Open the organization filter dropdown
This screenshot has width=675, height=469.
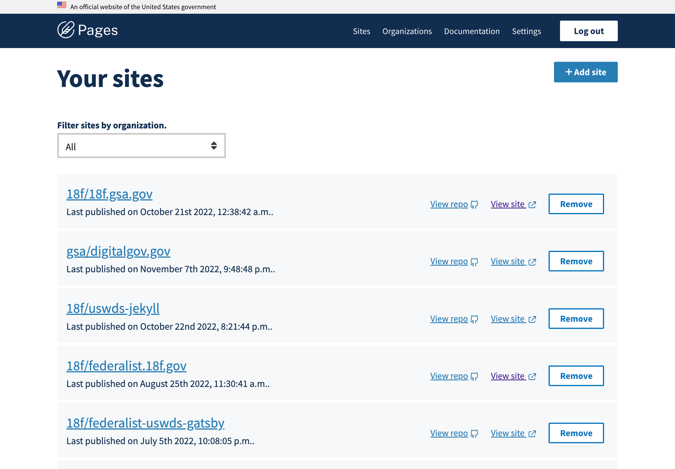tap(141, 146)
